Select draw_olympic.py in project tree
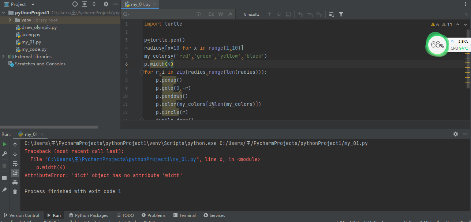 [39, 27]
